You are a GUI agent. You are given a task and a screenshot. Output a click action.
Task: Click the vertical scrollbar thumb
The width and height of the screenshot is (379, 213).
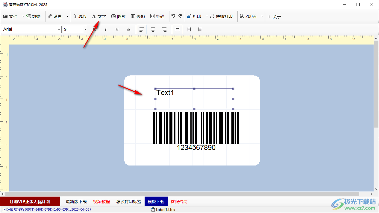376,84
